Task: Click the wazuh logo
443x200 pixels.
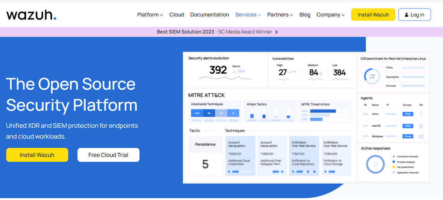Action: [x=31, y=15]
